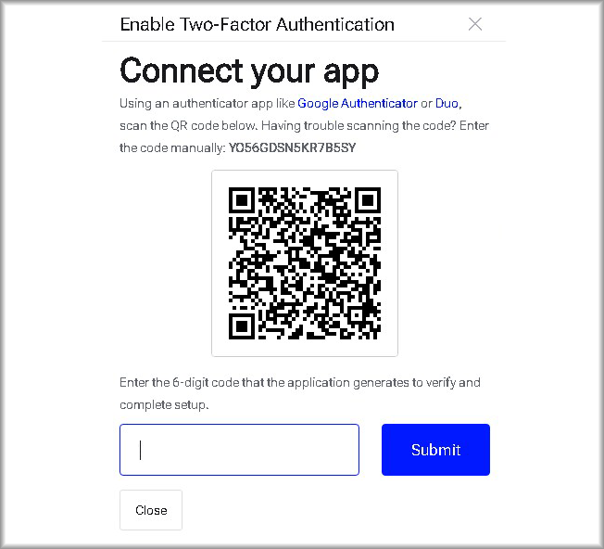Click the blue Submit button
The width and height of the screenshot is (604, 549).
pyautogui.click(x=435, y=450)
